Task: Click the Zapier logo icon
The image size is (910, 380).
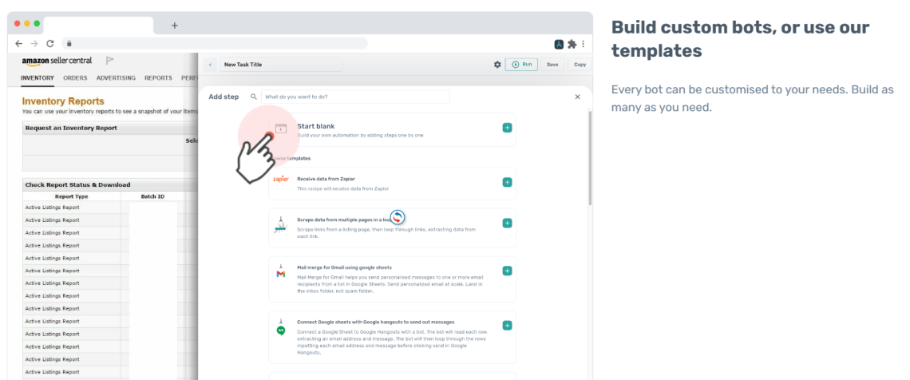Action: click(281, 180)
